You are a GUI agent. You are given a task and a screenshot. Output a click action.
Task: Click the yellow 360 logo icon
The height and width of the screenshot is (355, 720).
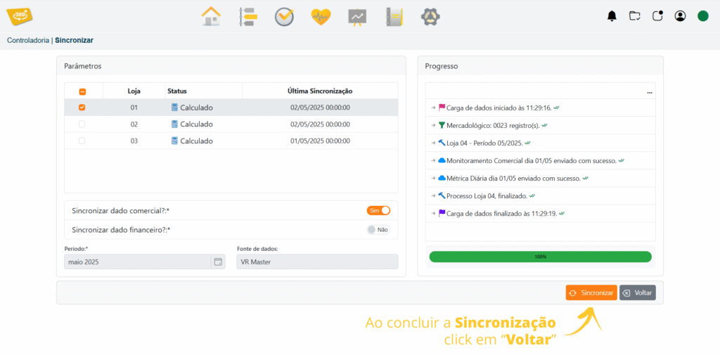pos(19,16)
